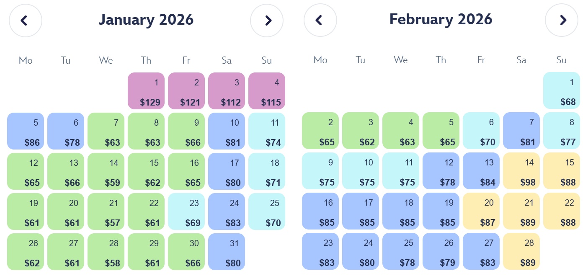Pick February 1 at $68
Viewport: 588px width, 276px height.
562,91
